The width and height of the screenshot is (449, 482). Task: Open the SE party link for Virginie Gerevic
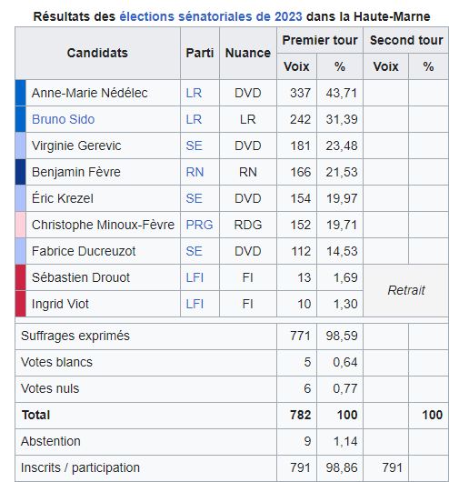click(x=194, y=146)
